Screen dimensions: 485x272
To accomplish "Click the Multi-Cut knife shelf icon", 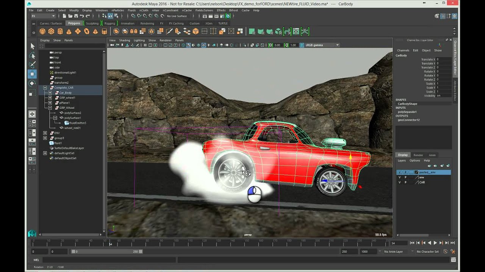I will click(x=169, y=31).
